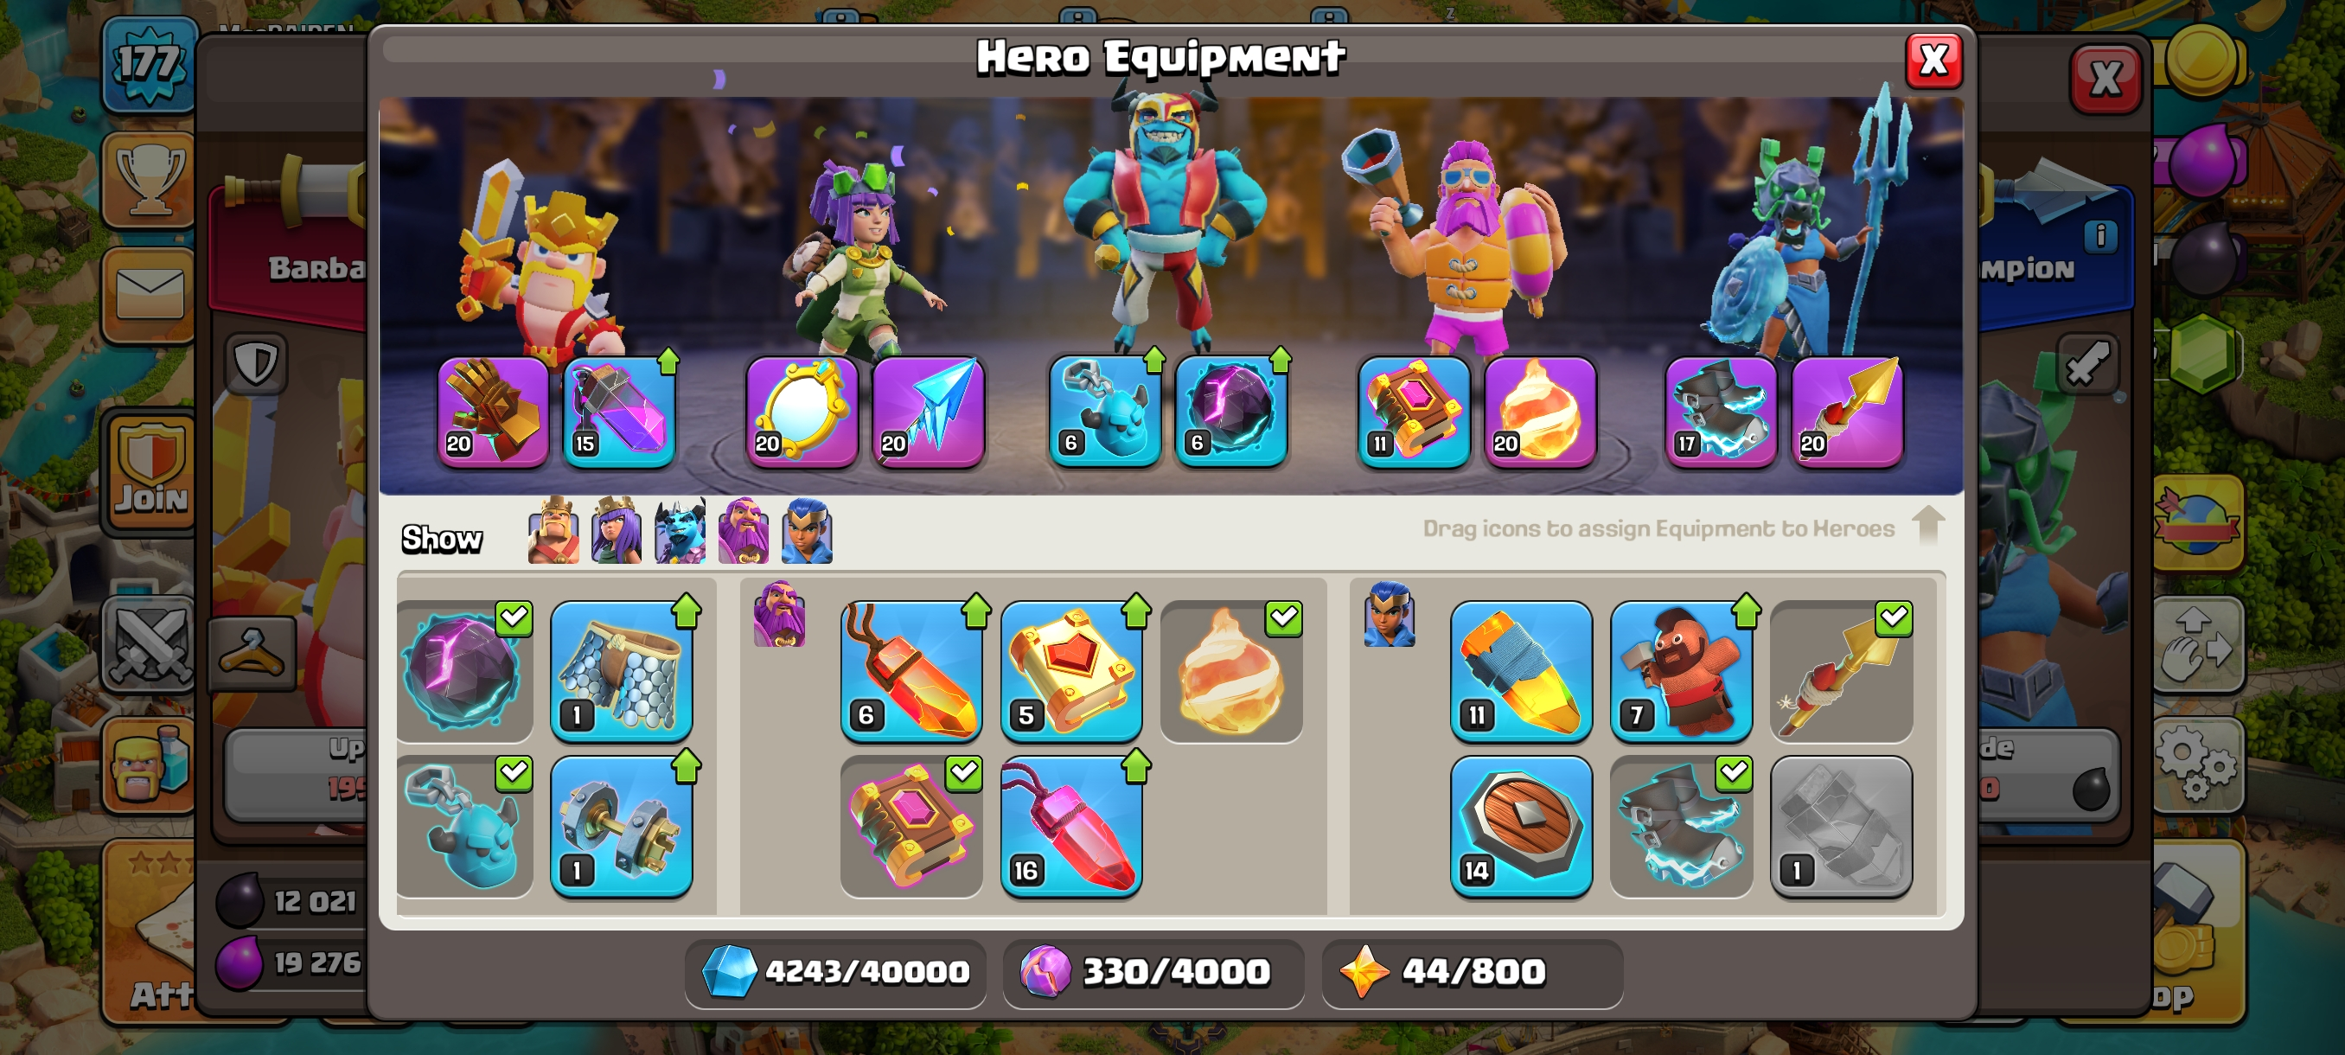Close the Hero Equipment window
The image size is (2345, 1055).
1933,61
